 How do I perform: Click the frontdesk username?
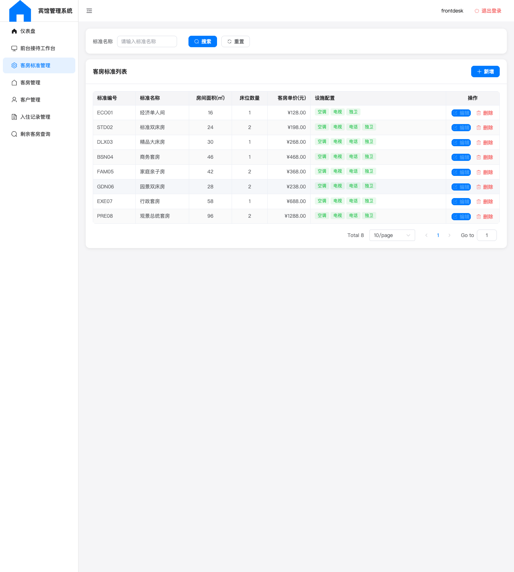452,11
